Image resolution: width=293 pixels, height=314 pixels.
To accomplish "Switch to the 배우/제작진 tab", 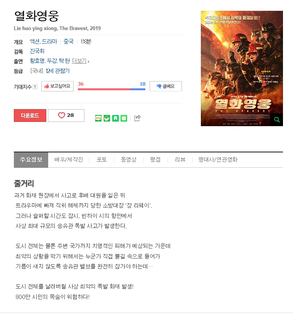I will [69, 160].
